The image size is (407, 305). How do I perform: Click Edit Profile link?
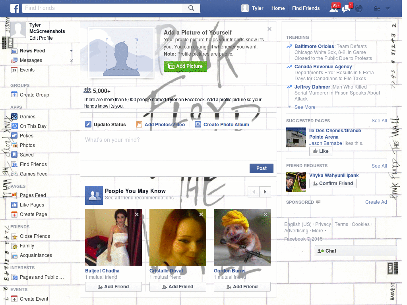(41, 38)
